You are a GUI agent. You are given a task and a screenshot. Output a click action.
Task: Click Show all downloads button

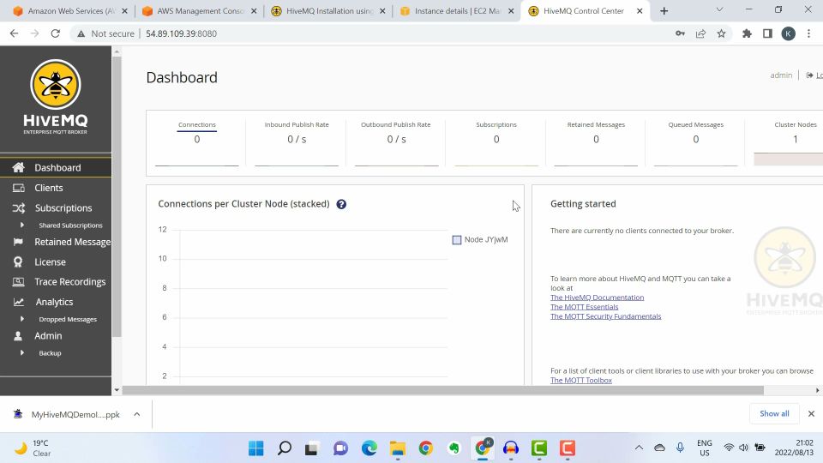coord(774,413)
